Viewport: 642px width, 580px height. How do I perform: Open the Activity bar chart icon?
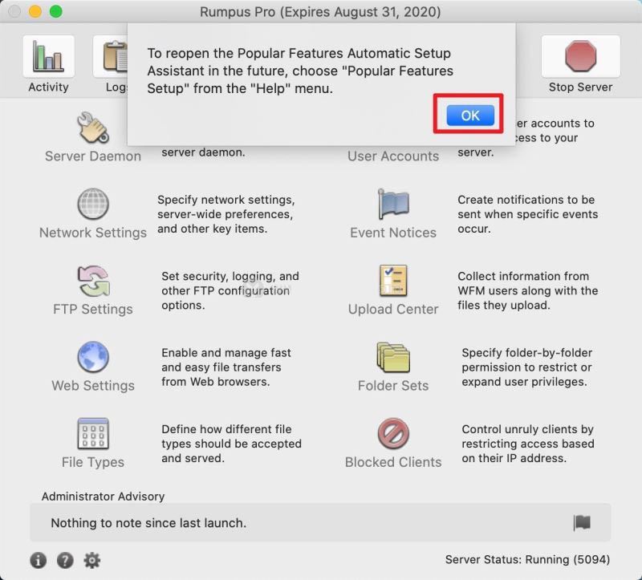49,56
